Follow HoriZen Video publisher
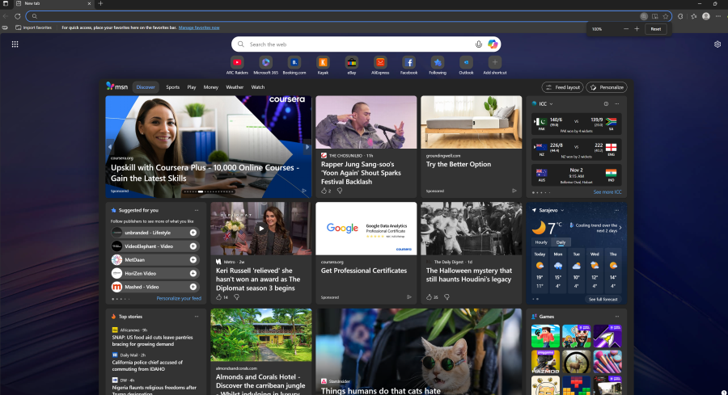Viewport: 728px width, 395px height. (193, 274)
